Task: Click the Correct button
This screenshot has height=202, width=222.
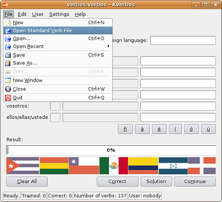Action: click(118, 181)
